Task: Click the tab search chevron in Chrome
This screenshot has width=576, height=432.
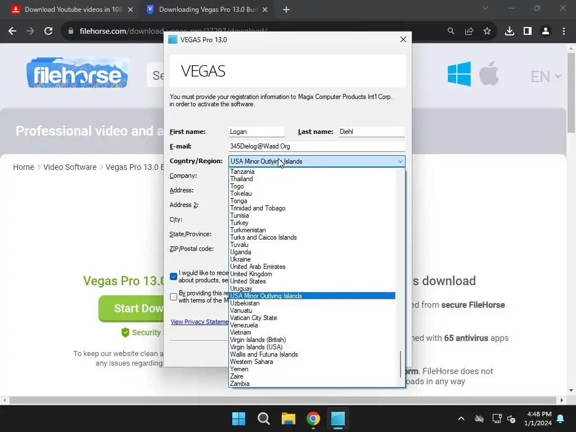Action: 485,8
